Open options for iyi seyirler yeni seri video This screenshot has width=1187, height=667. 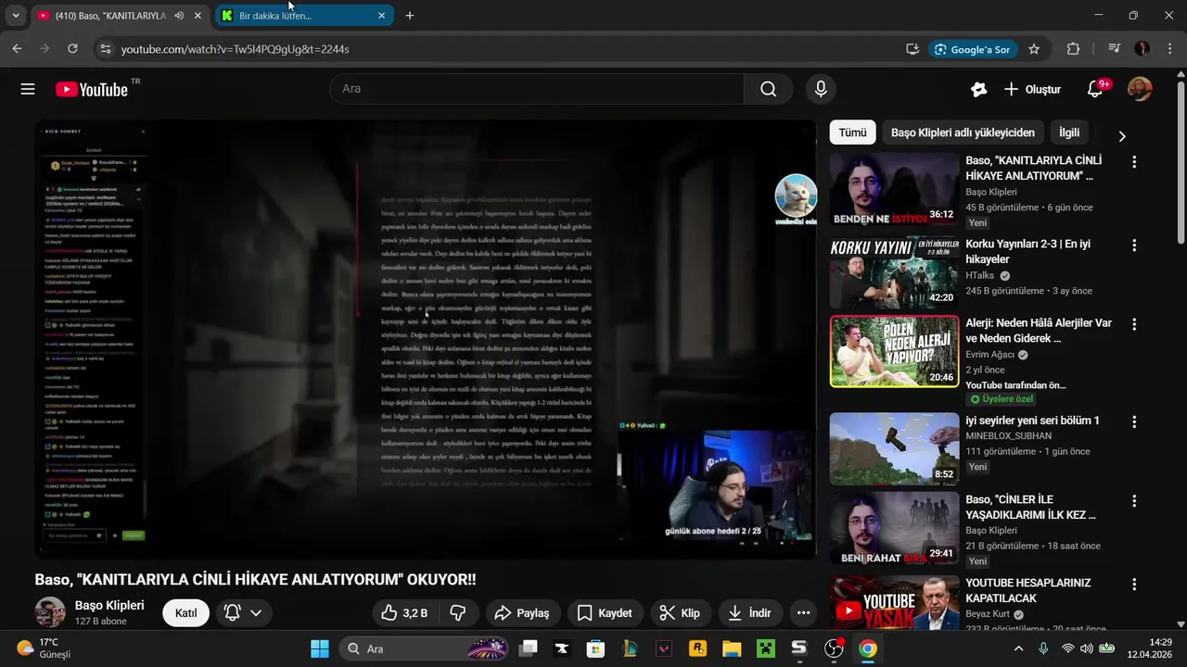click(x=1133, y=421)
